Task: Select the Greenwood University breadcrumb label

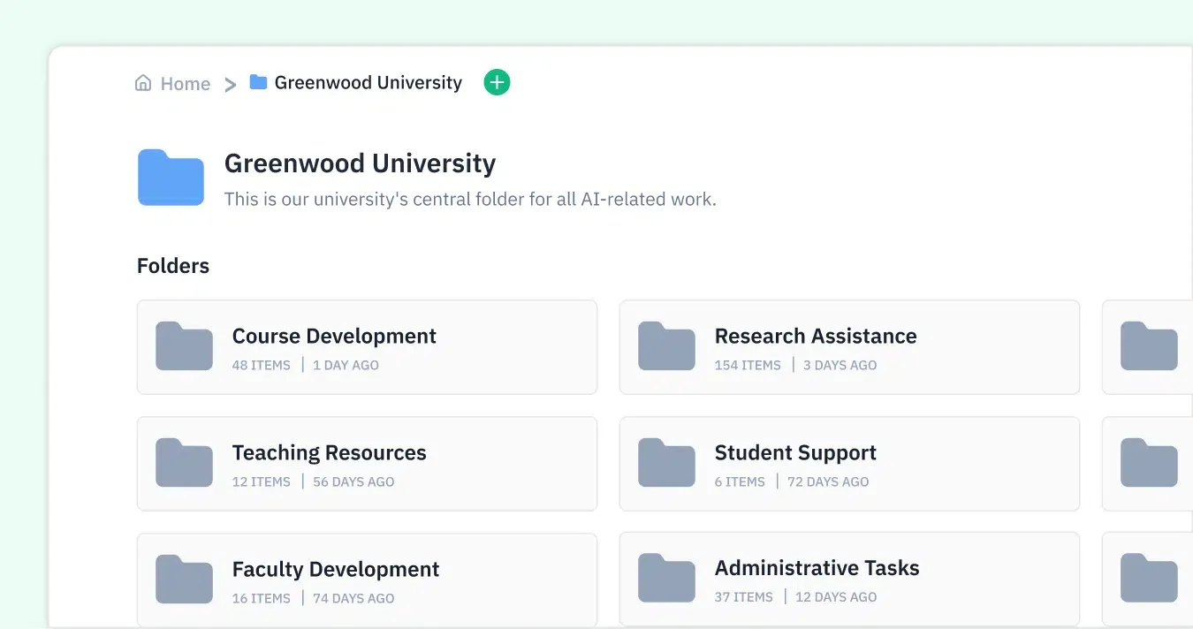Action: coord(369,82)
